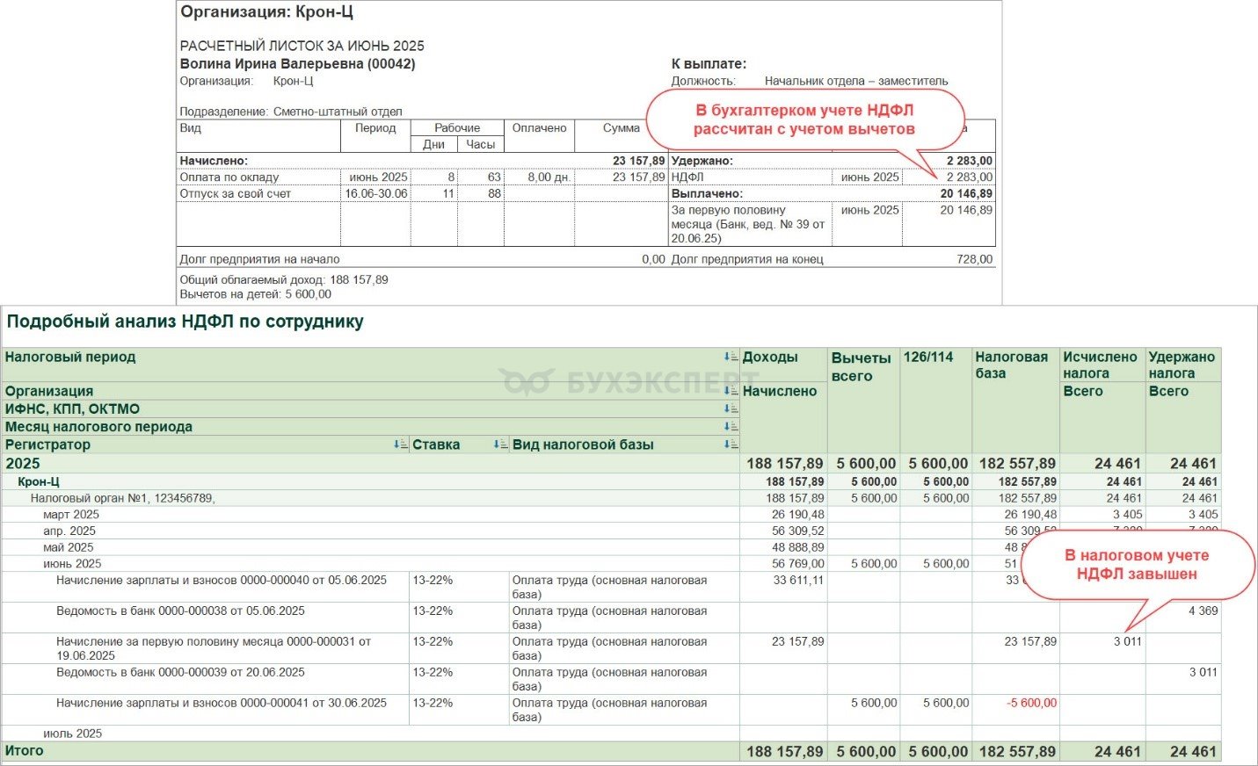Click the sort icon beside ИФНС, КПП, ОКТМО
Screen dimensions: 1258x766
(x=731, y=408)
